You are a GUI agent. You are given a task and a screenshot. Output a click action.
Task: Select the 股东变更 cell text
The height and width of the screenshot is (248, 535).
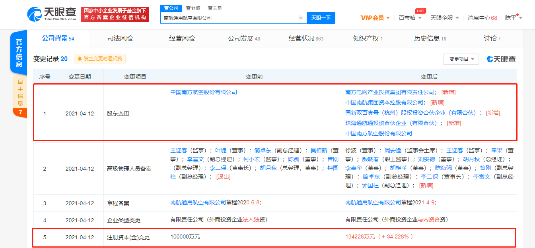(x=118, y=113)
